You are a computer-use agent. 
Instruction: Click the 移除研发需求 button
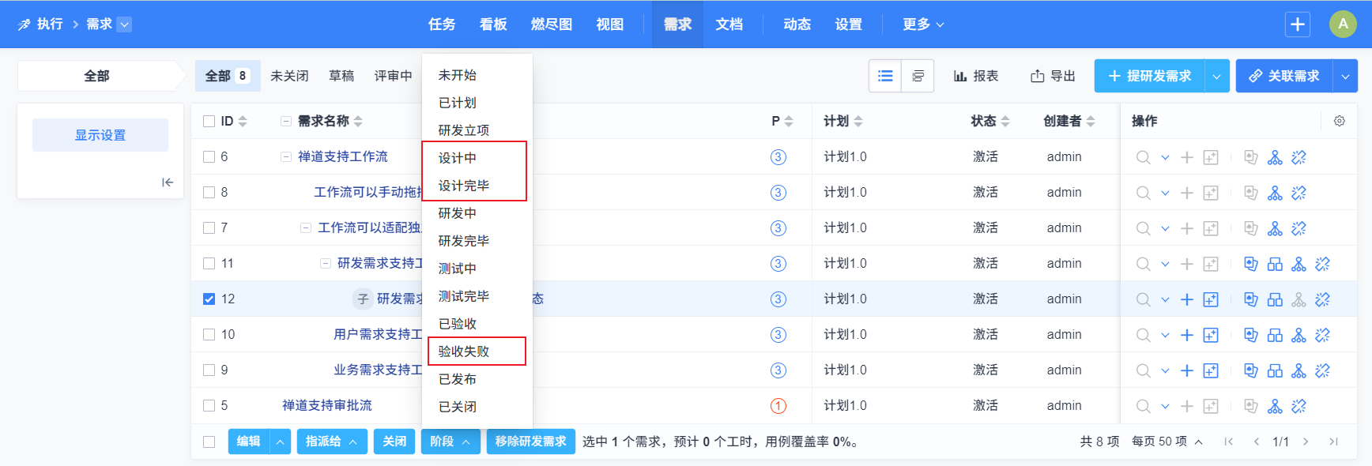(x=530, y=442)
